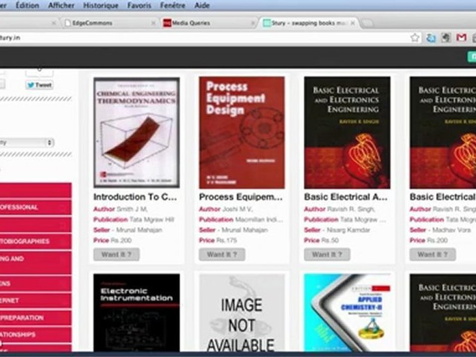Screen dimensions: 476x357
Task: Open the Introduction To C... title link
Action: [135, 197]
